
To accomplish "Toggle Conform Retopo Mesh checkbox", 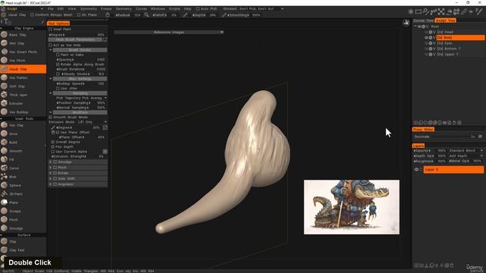I will [32, 15].
